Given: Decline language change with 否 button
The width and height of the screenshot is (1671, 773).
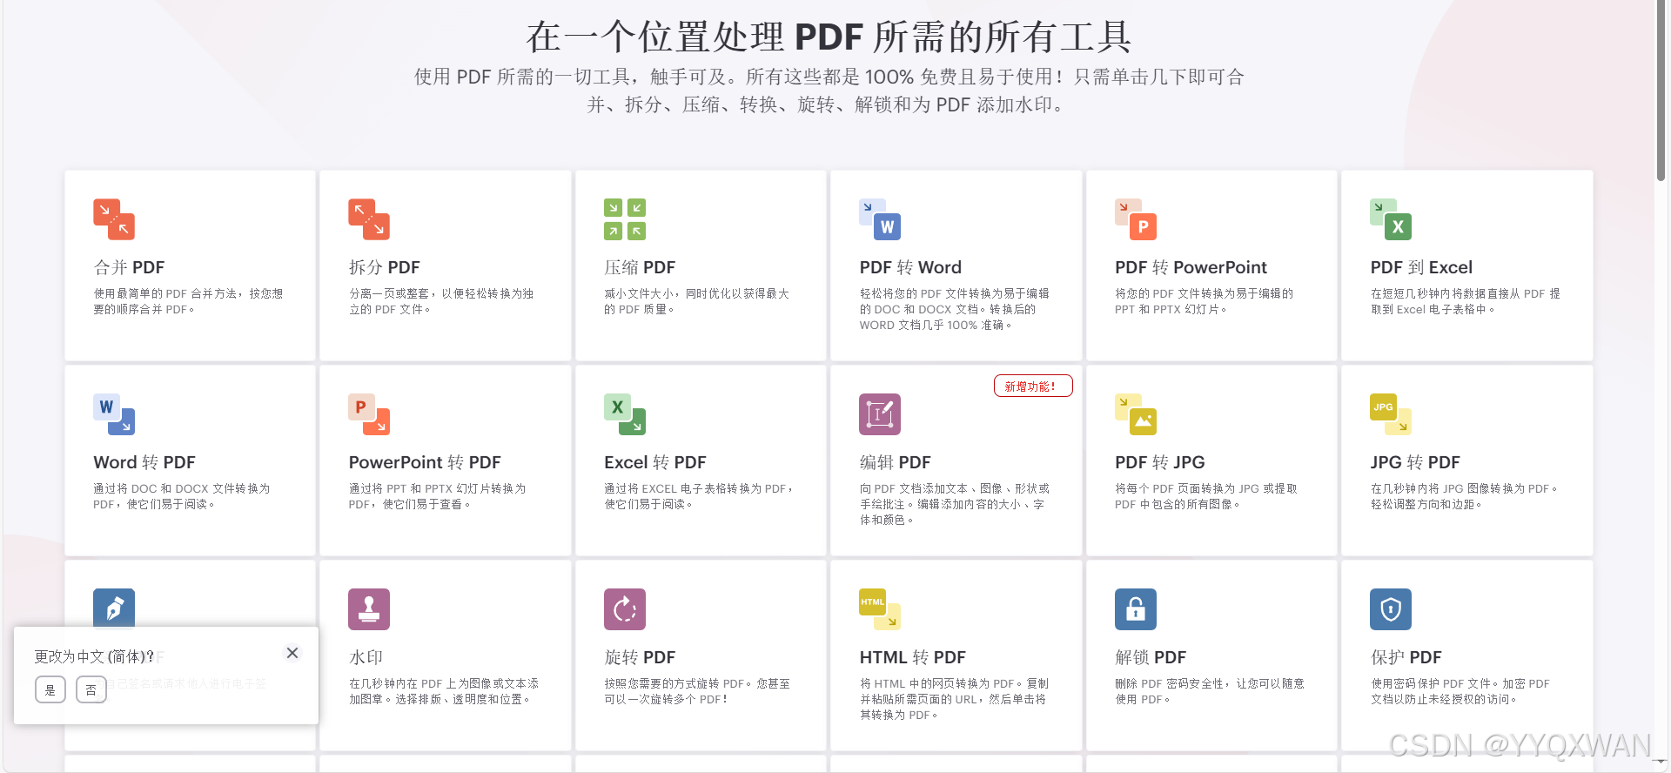Looking at the screenshot, I should [91, 689].
